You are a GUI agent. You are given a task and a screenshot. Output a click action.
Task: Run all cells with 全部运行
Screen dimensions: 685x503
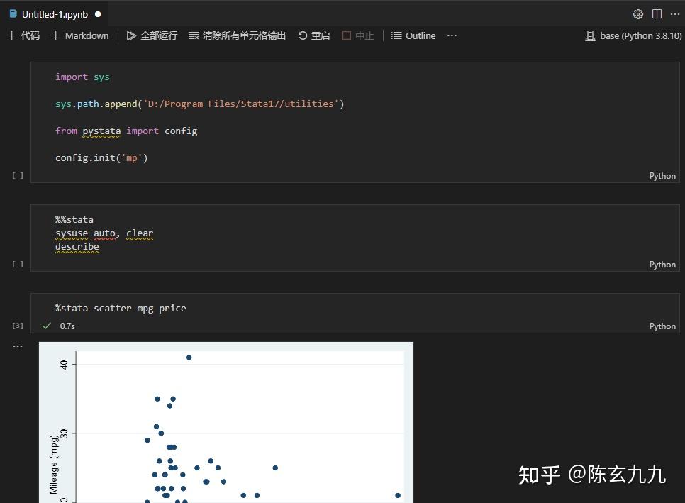pyautogui.click(x=152, y=35)
